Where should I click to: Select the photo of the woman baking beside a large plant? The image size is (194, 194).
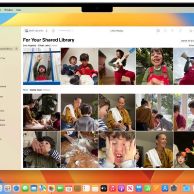pos(42,112)
